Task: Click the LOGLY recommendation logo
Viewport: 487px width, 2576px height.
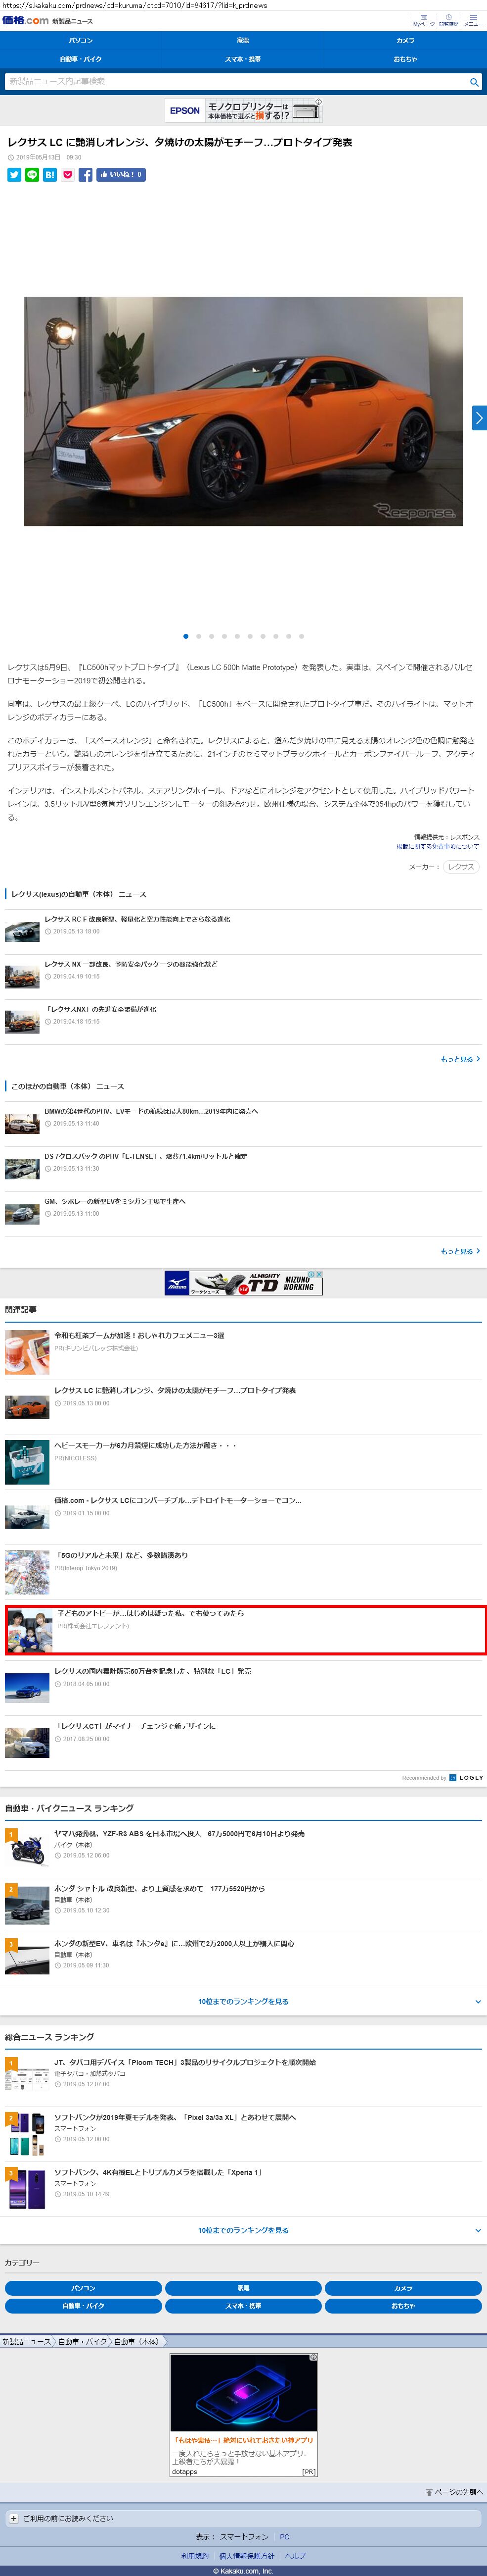Action: click(466, 1778)
